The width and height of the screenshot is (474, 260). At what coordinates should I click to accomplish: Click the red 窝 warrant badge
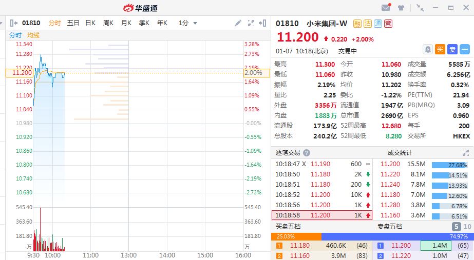pyautogui.click(x=388, y=24)
